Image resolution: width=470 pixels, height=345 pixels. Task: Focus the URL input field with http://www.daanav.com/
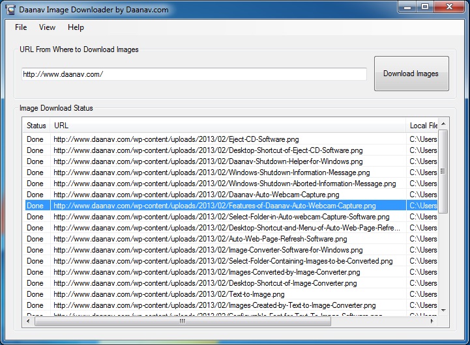pos(194,74)
